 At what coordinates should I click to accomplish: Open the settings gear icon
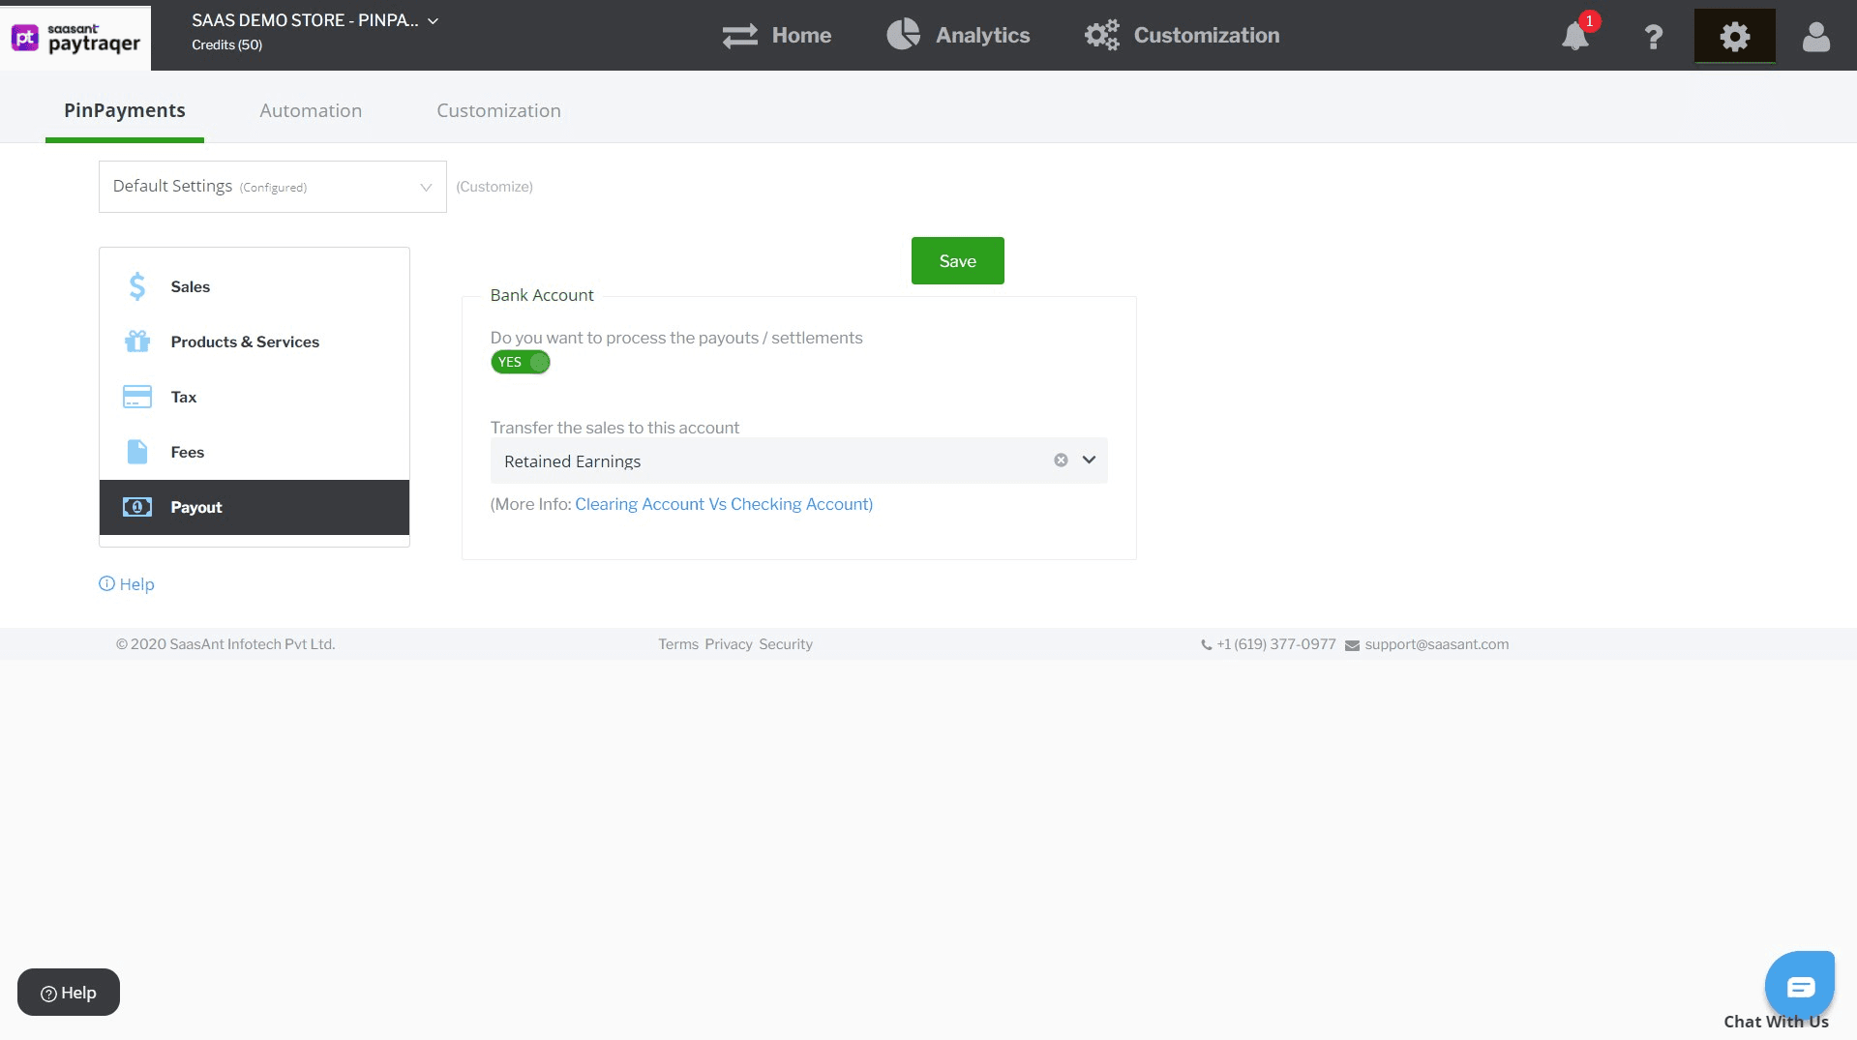pos(1735,37)
